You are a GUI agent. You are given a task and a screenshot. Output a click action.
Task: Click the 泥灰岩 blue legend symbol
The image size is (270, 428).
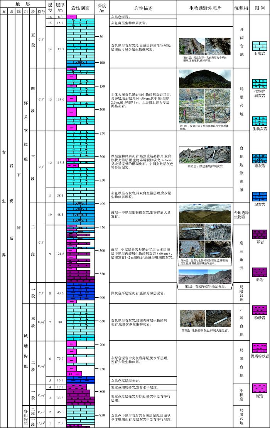tap(259, 196)
